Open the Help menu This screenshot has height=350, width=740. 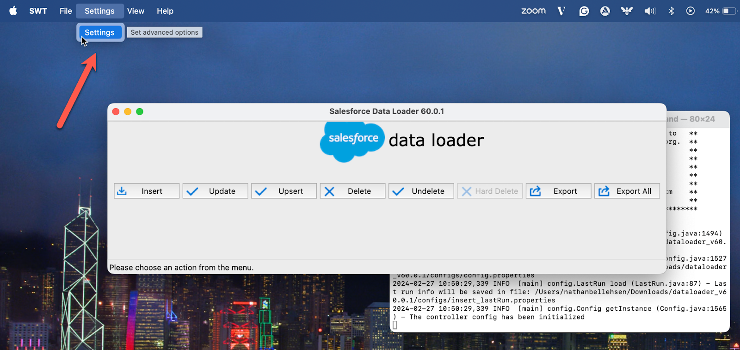click(x=165, y=11)
